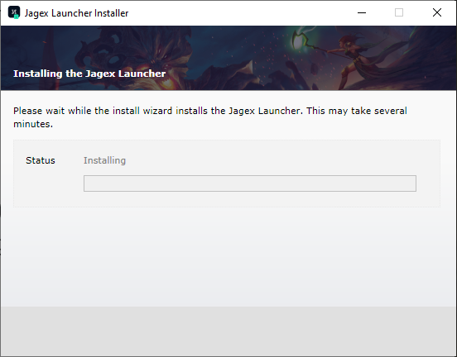Screen dimensions: 457x357
Task: Click the 'Installing the Jagex Launcher' heading
Action: click(89, 74)
